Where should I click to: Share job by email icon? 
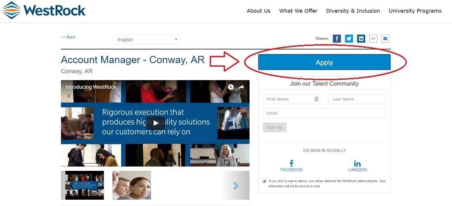click(385, 39)
